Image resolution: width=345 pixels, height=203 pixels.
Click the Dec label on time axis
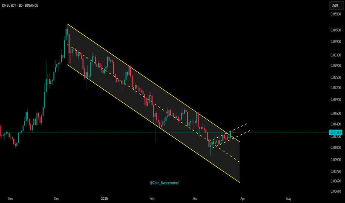[x=57, y=199]
